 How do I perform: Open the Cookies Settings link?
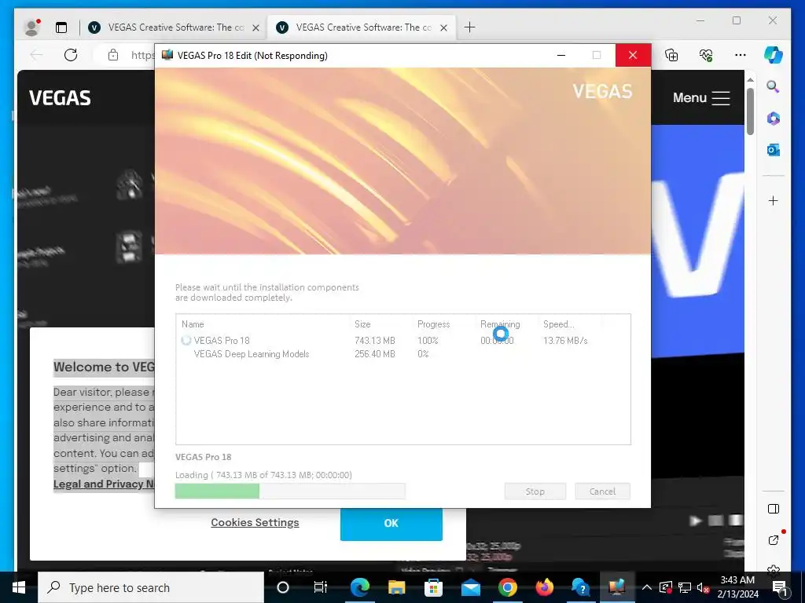(255, 522)
